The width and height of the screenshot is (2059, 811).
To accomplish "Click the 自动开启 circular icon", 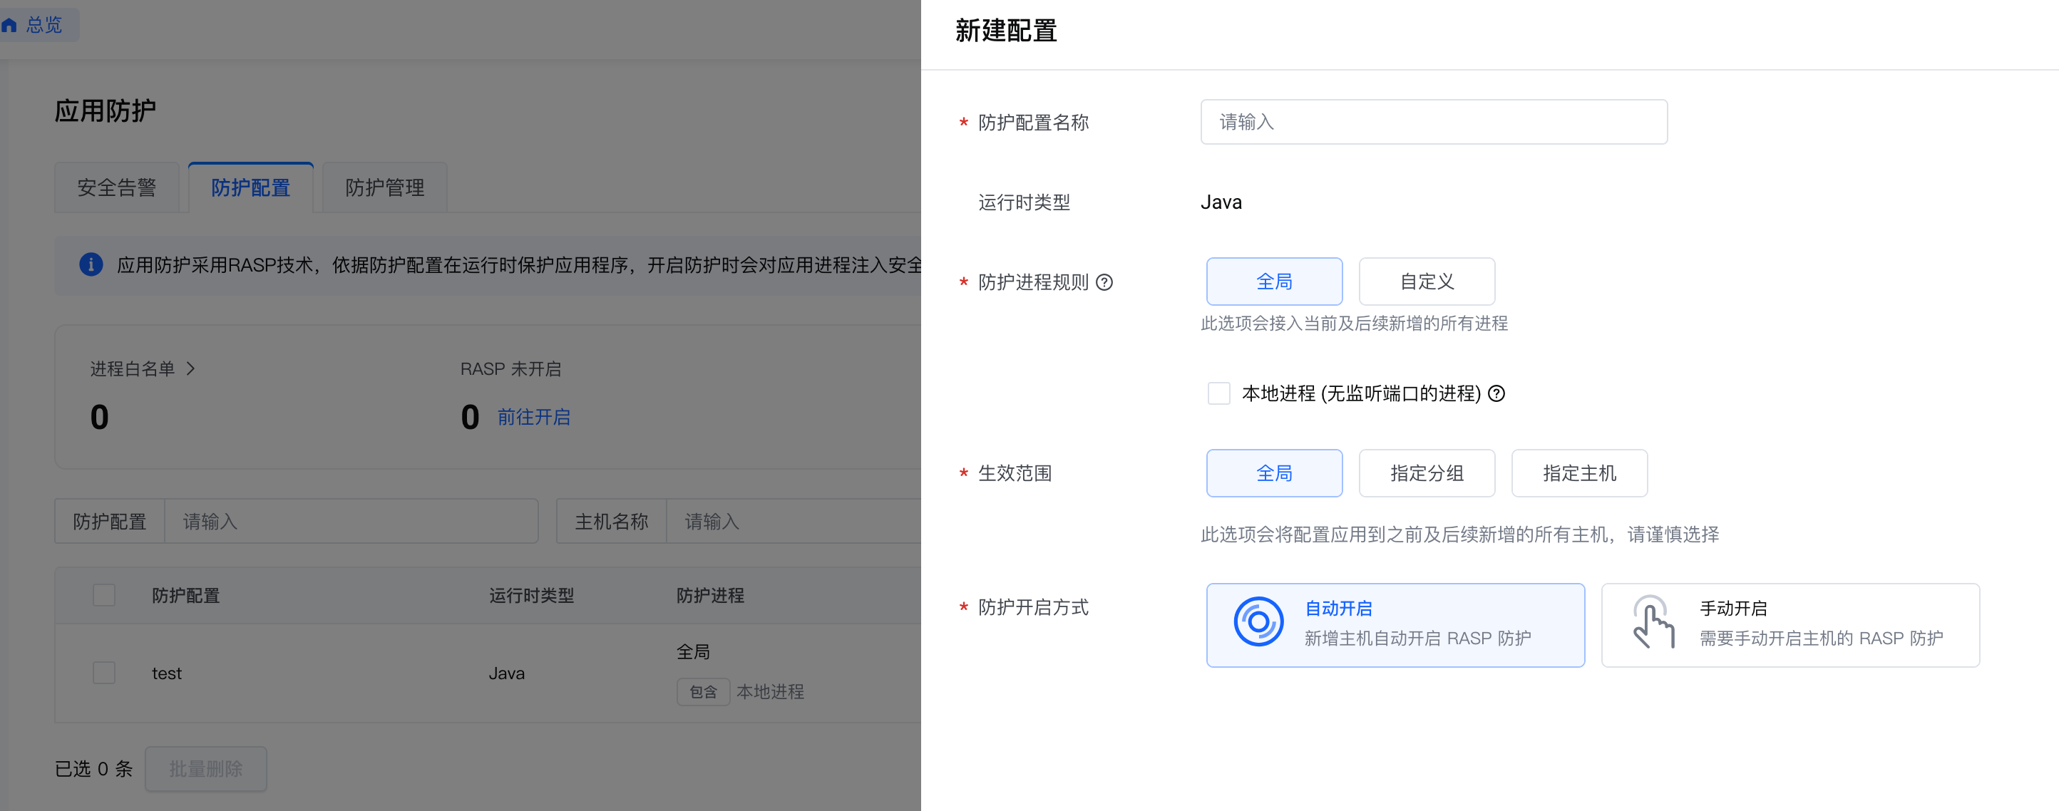I will pos(1258,622).
